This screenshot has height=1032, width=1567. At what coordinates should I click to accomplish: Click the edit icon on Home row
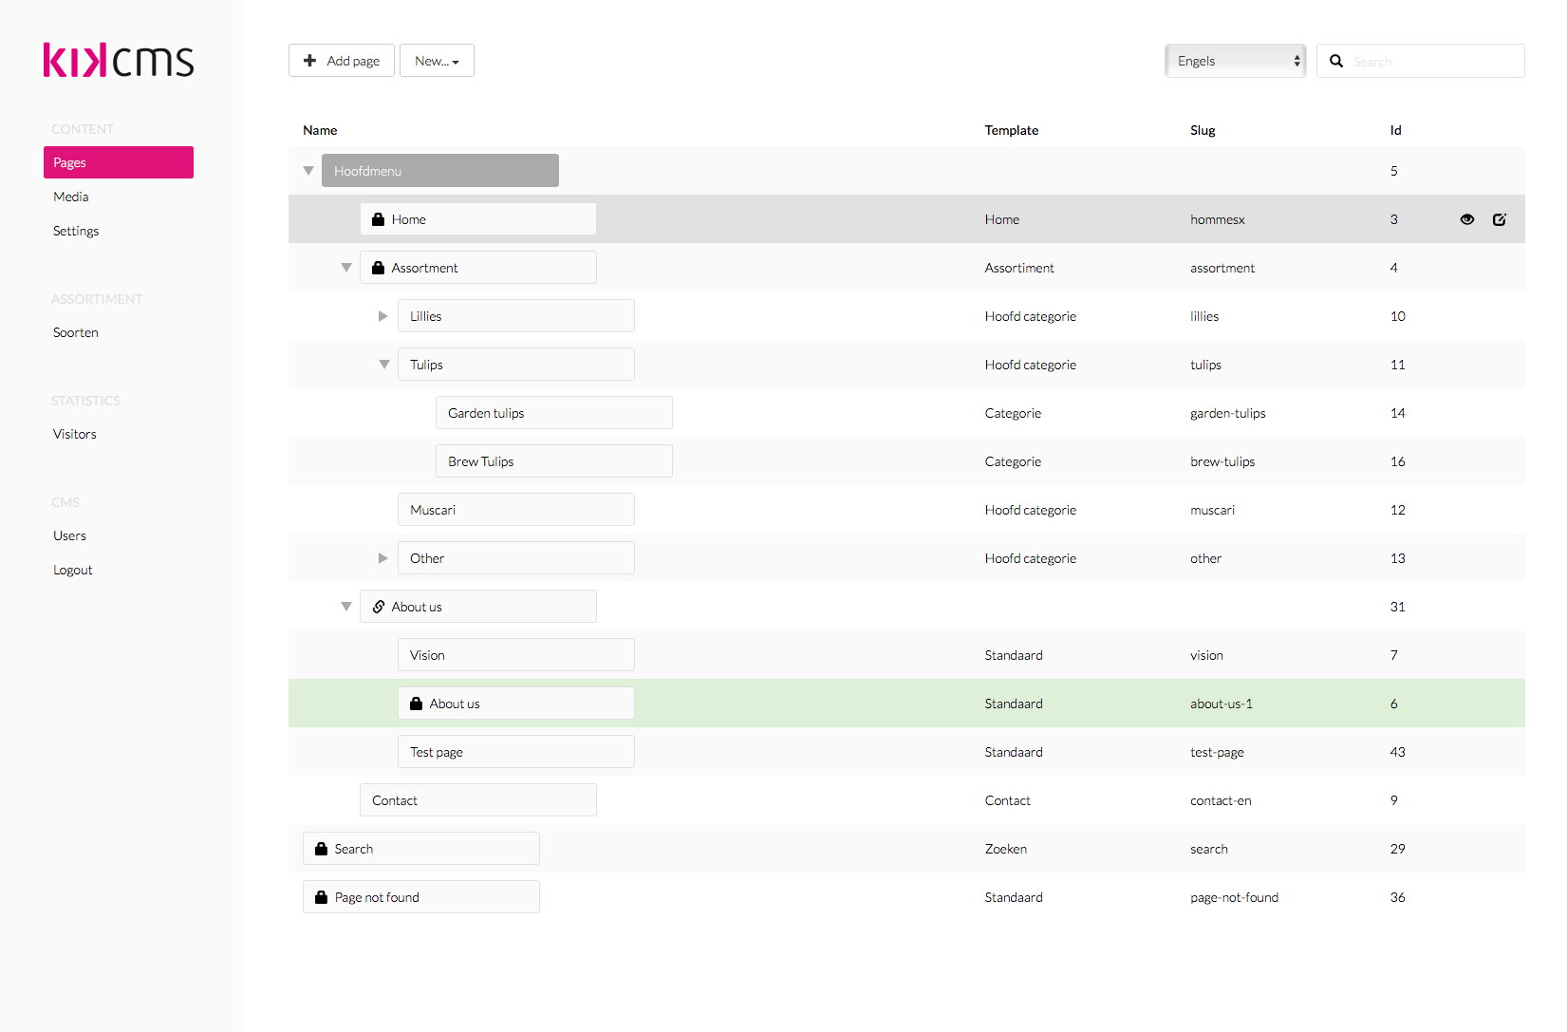1500,219
